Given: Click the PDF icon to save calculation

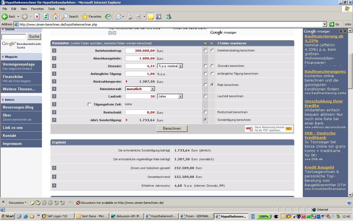Looking at the screenshot, I should tap(249, 129).
